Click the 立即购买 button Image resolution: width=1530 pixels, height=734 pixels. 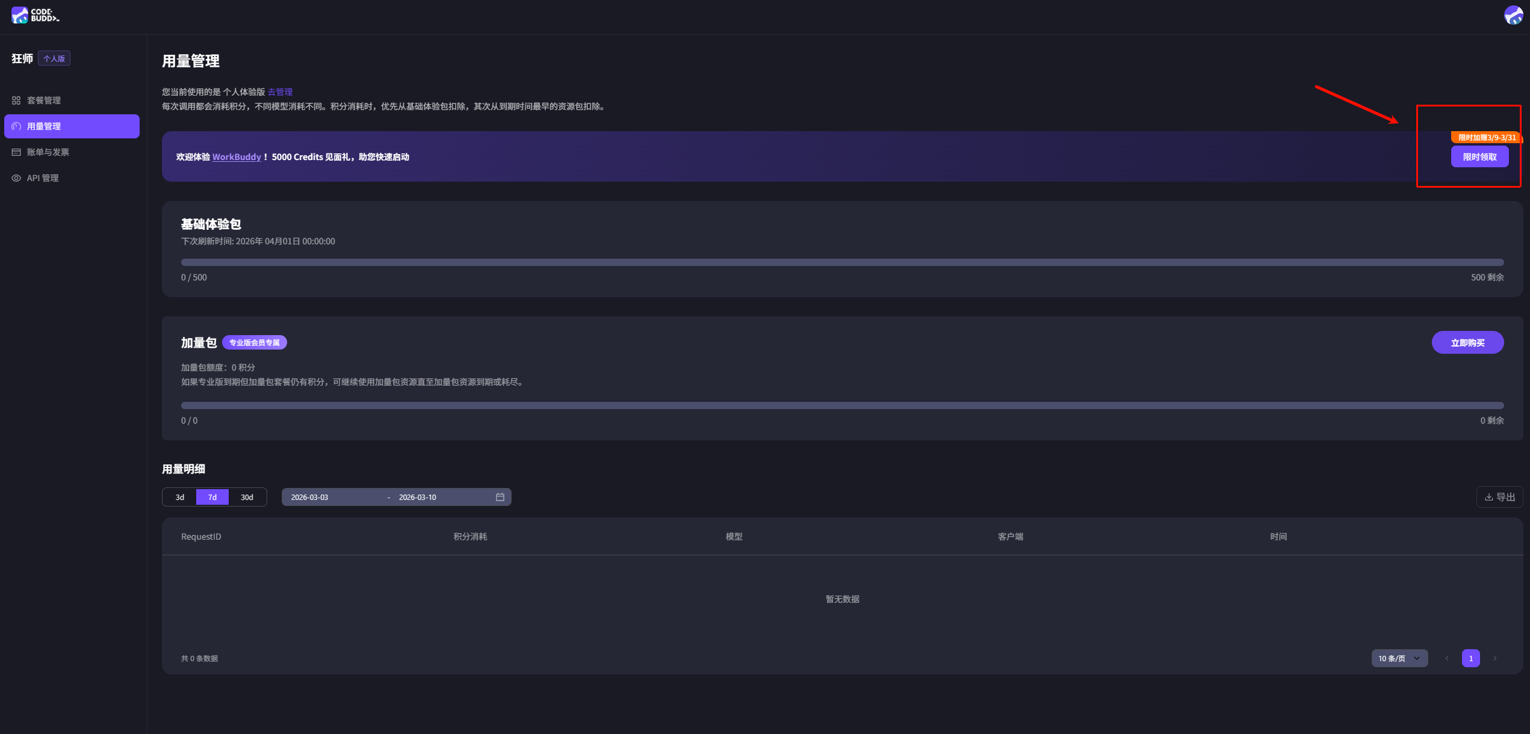[x=1467, y=343]
